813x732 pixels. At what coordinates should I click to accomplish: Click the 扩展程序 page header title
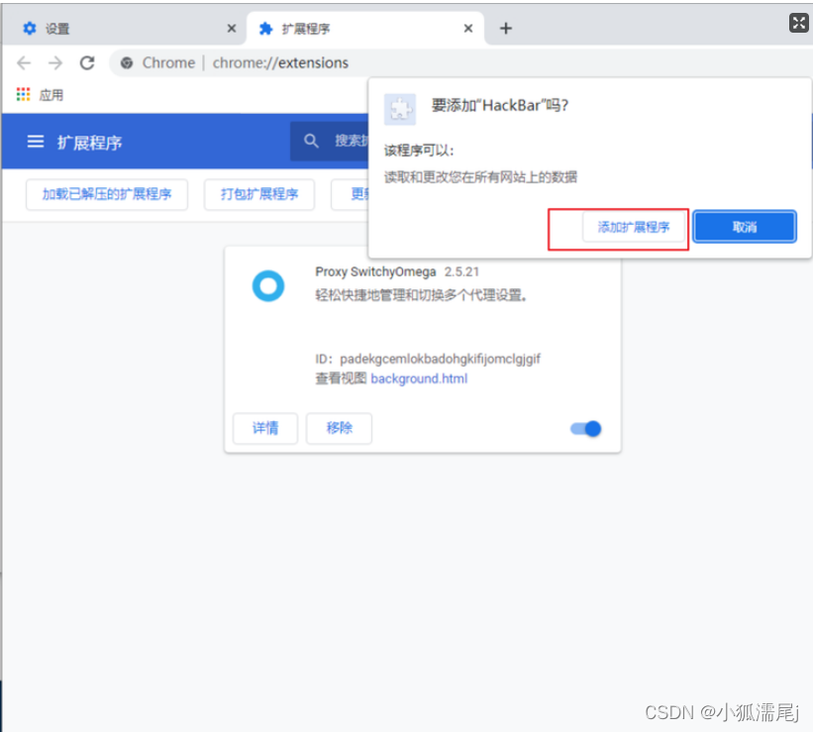90,143
